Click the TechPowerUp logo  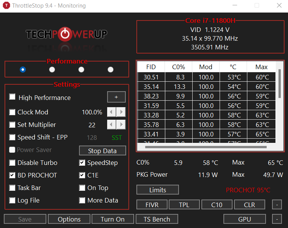tap(66, 34)
